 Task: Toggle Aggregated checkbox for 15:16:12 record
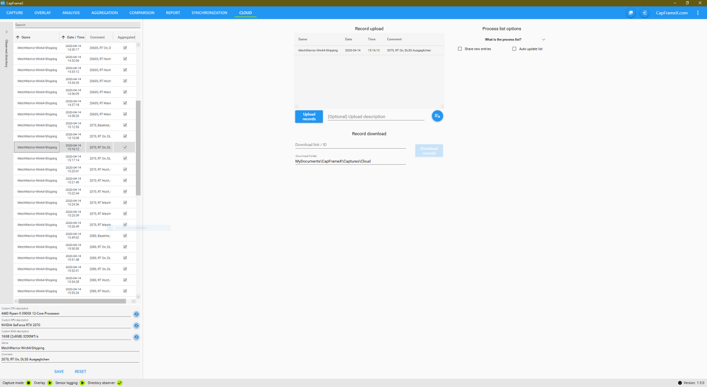click(125, 147)
